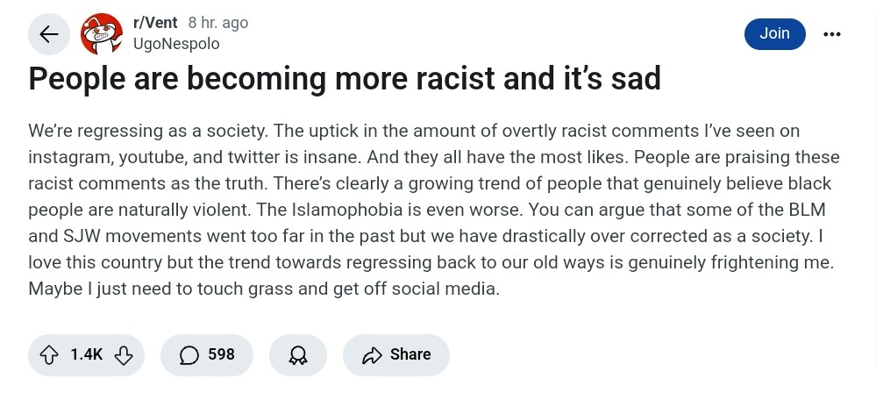This screenshot has width=876, height=393.
Task: Open the three-dot more options menu
Action: point(832,34)
